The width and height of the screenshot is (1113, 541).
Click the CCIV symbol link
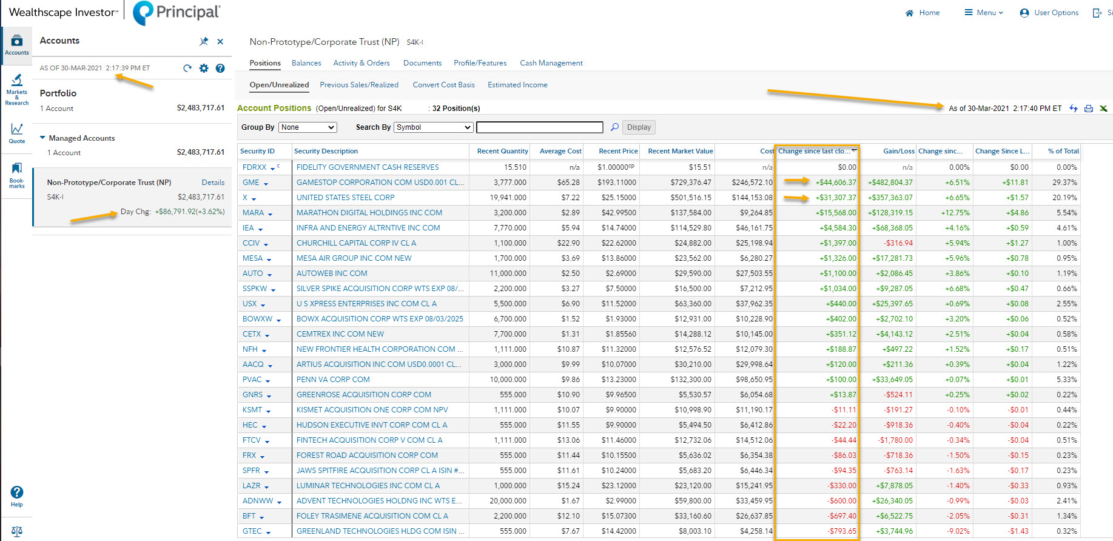(251, 243)
